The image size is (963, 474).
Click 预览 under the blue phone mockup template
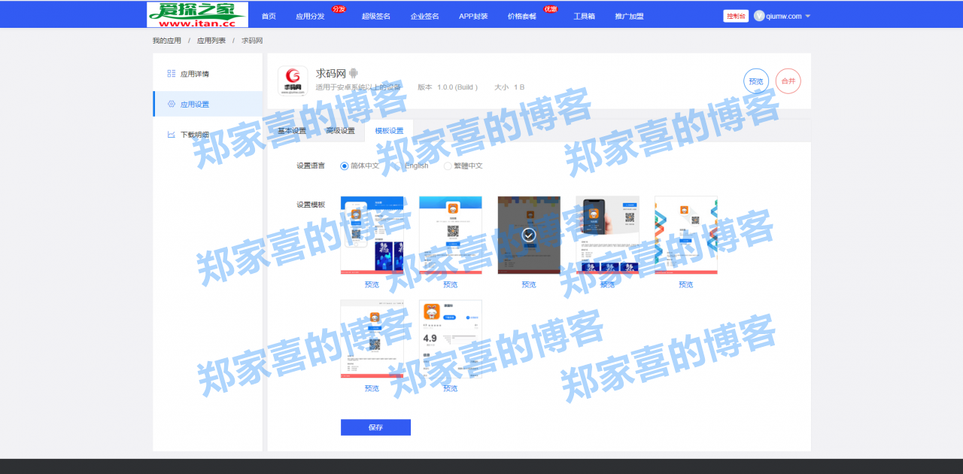(372, 284)
